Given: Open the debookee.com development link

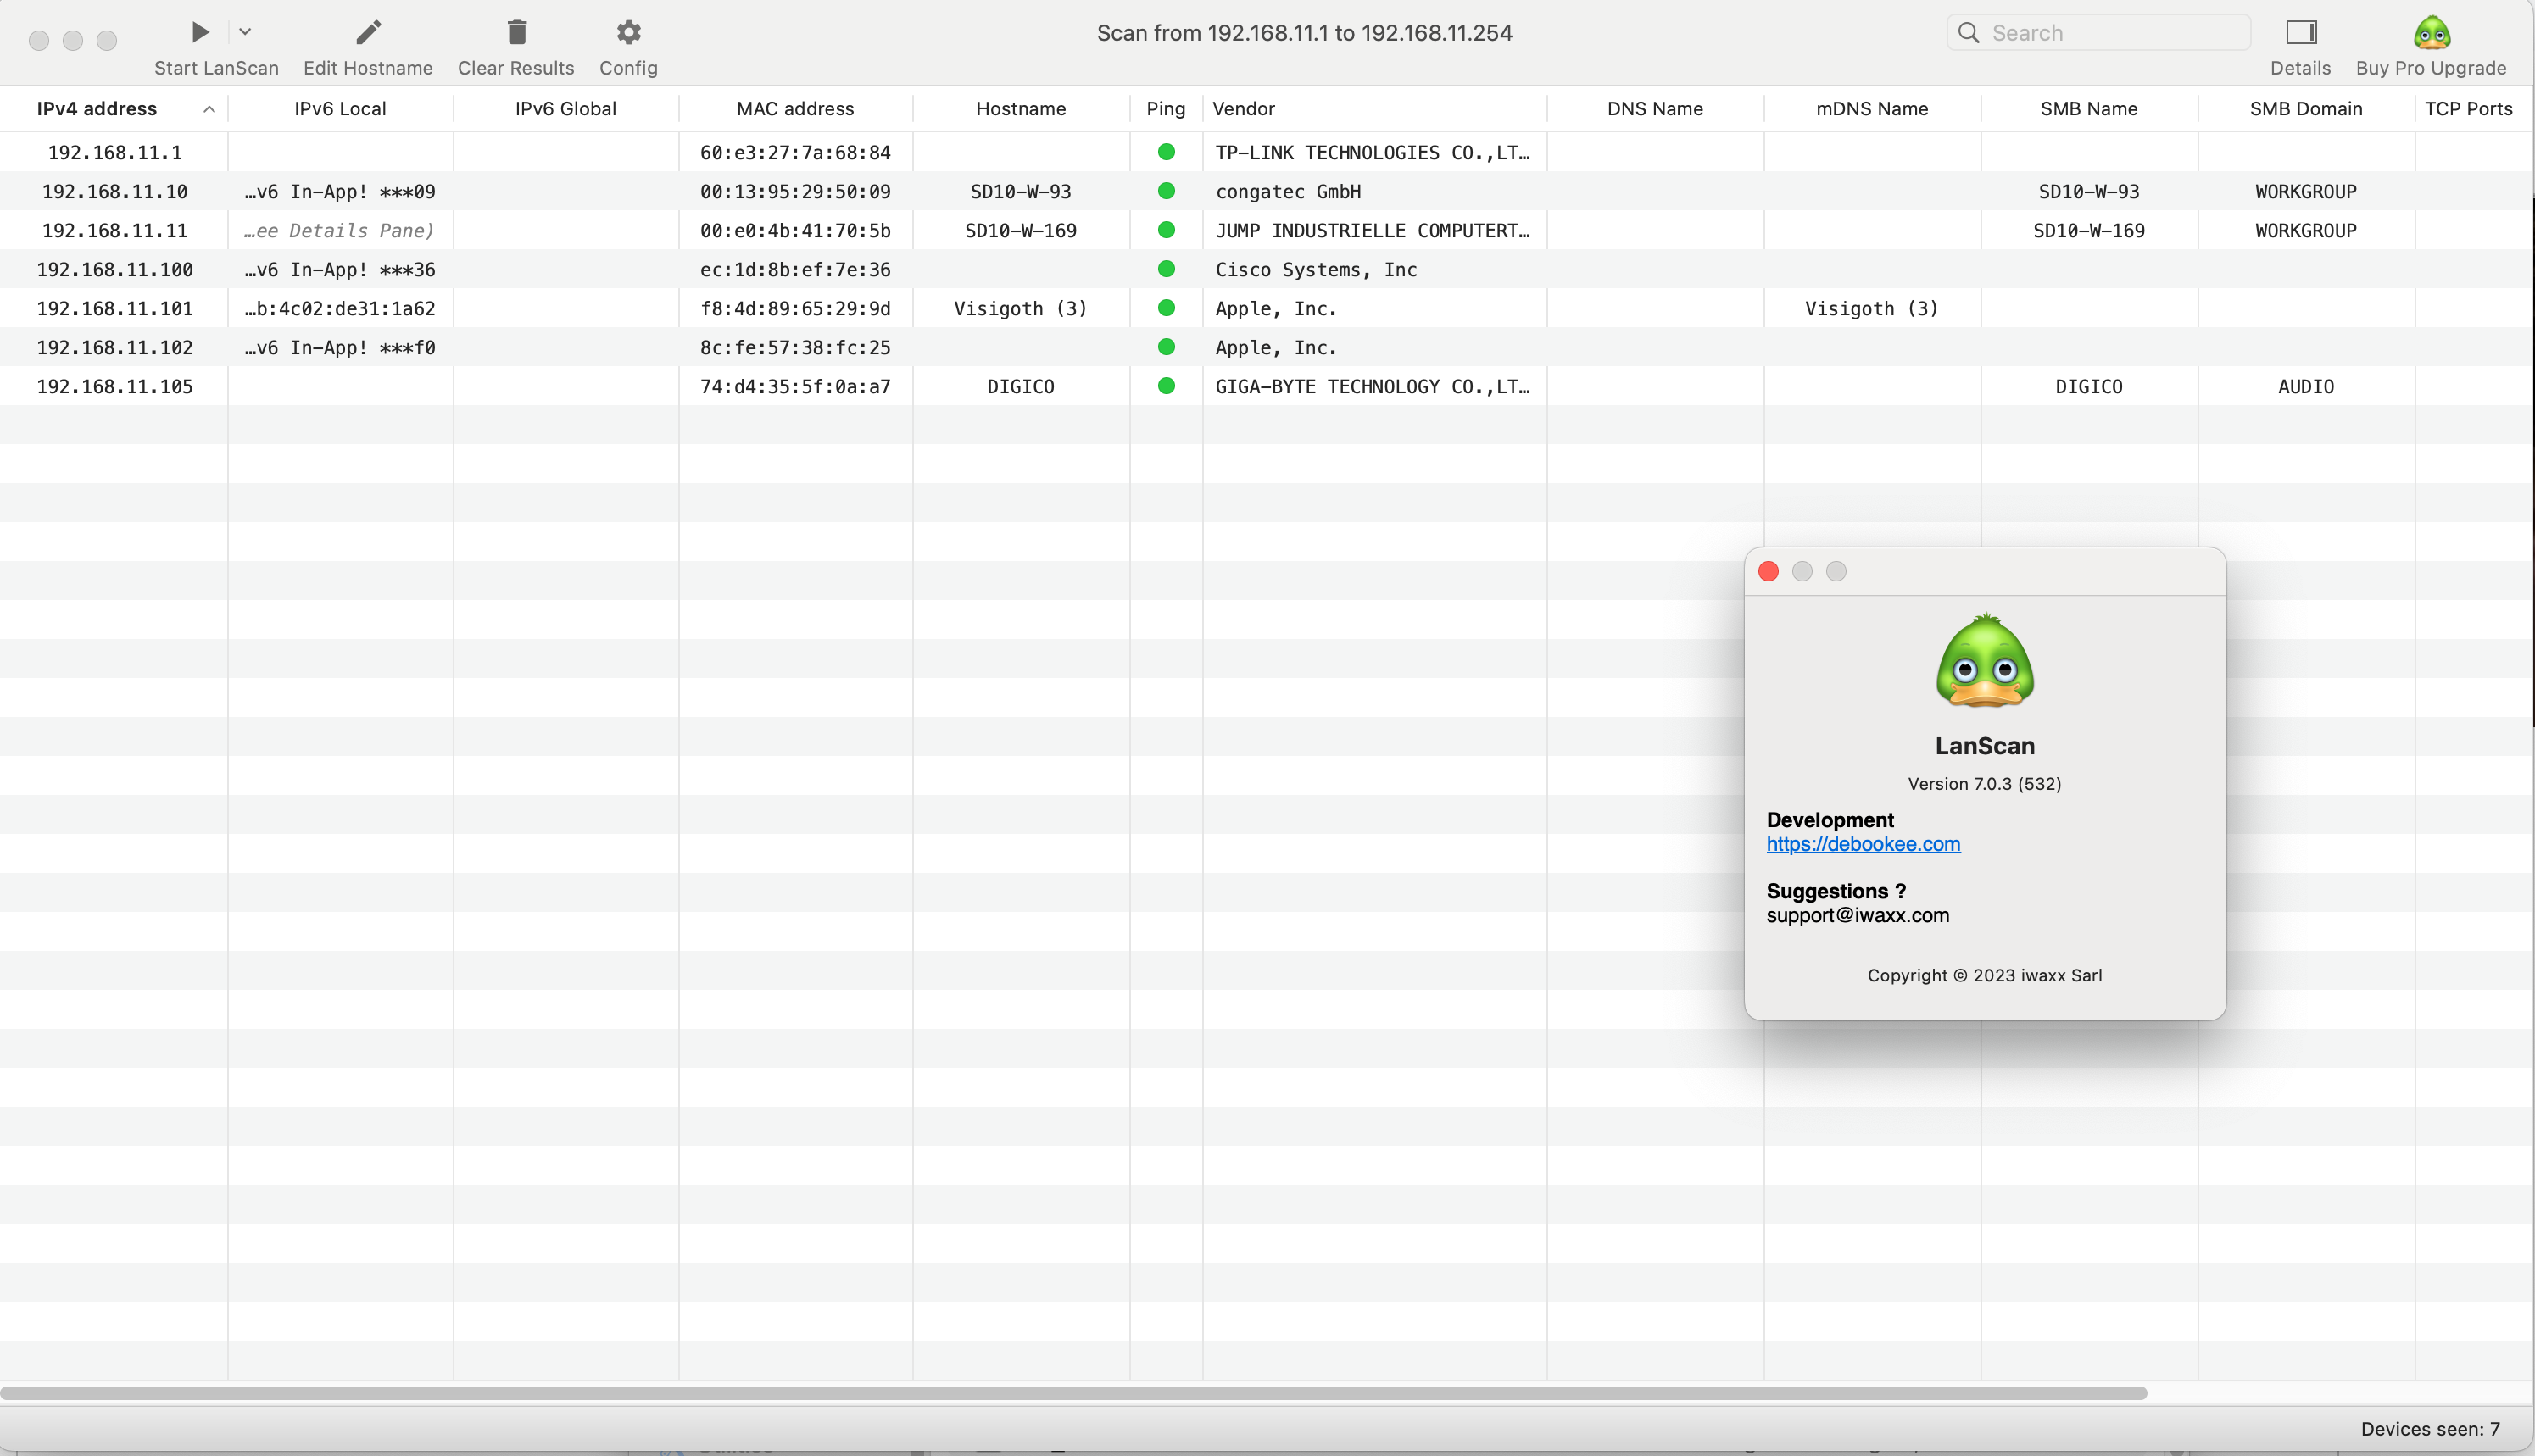Looking at the screenshot, I should point(1863,844).
